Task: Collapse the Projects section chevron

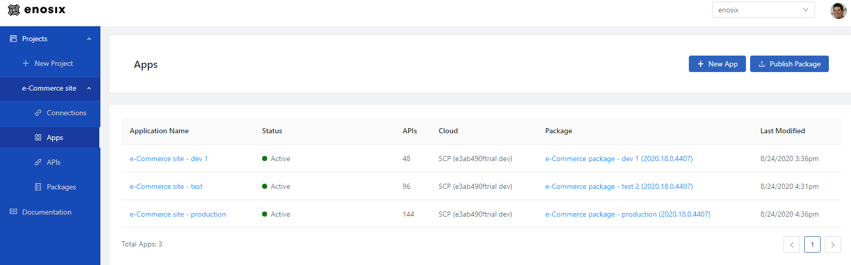Action: tap(89, 39)
